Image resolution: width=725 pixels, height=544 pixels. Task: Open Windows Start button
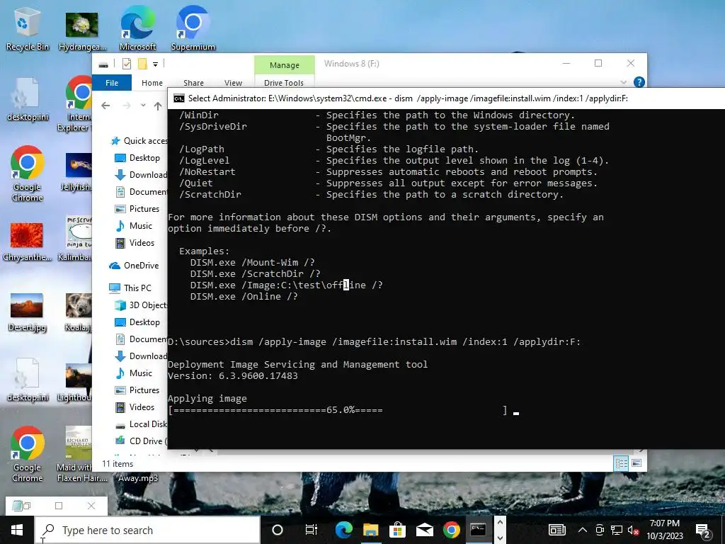(x=17, y=530)
